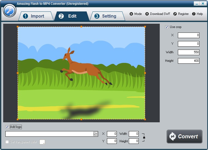The height and width of the screenshot is (150, 208).
Task: Click the crop Height field showing 400
Action: pyautogui.click(x=189, y=61)
